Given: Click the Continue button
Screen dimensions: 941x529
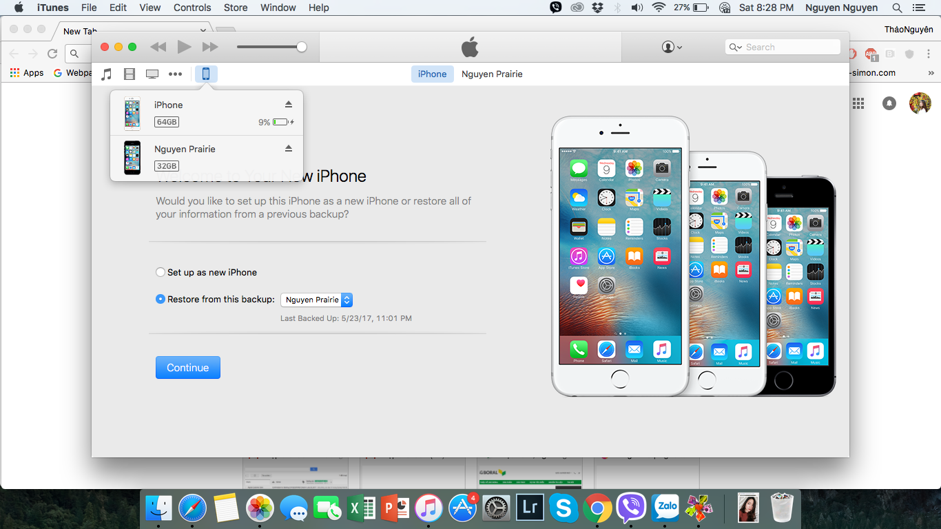Looking at the screenshot, I should tap(187, 368).
